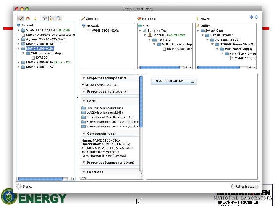Click the 'Manufacturer: Motorola' text
The image size is (275, 206).
pos(100,152)
